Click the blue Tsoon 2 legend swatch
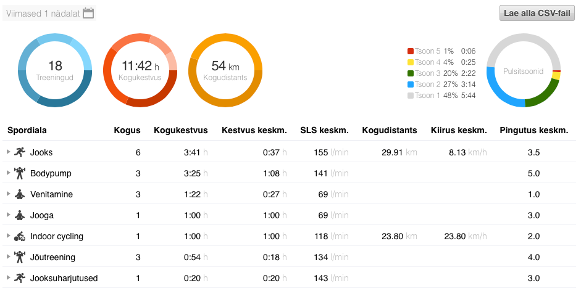 click(411, 84)
